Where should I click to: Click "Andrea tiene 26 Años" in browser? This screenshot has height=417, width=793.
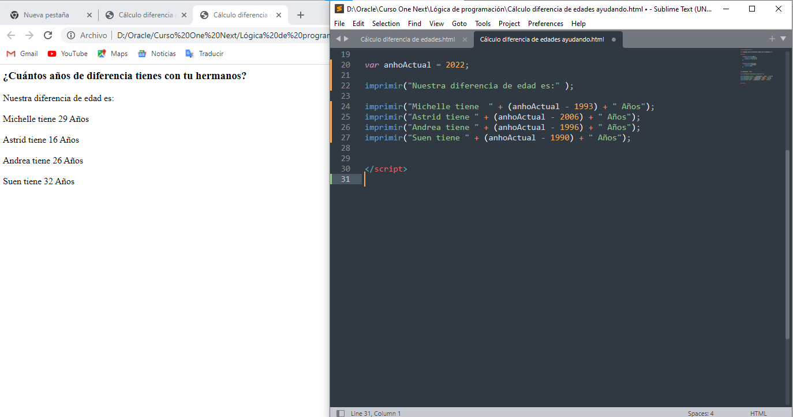point(43,161)
